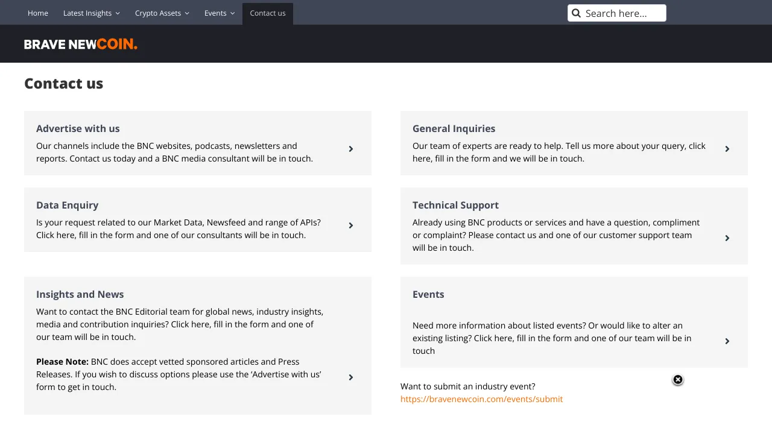Open the Technical Support heading
Image resolution: width=772 pixels, height=434 pixels.
tap(455, 205)
